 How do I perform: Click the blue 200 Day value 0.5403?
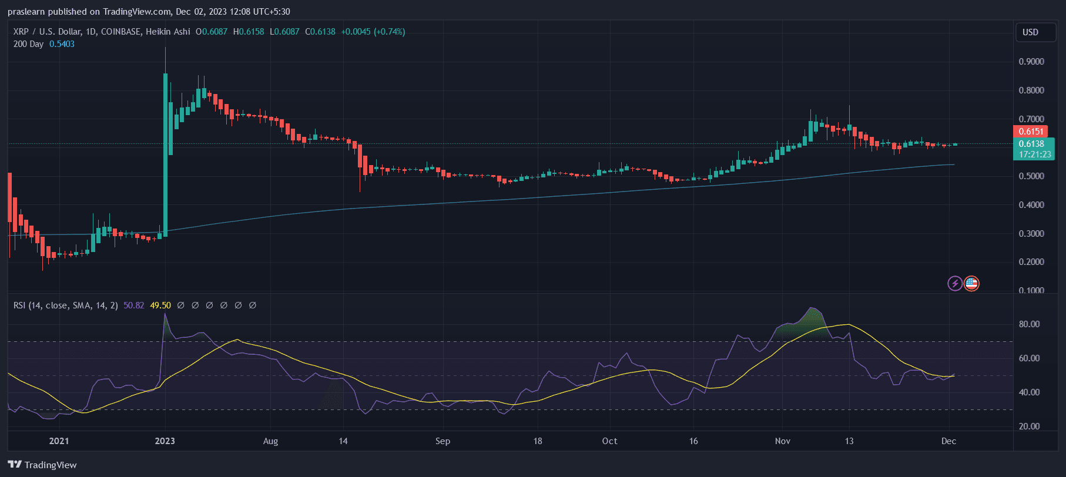pyautogui.click(x=62, y=44)
